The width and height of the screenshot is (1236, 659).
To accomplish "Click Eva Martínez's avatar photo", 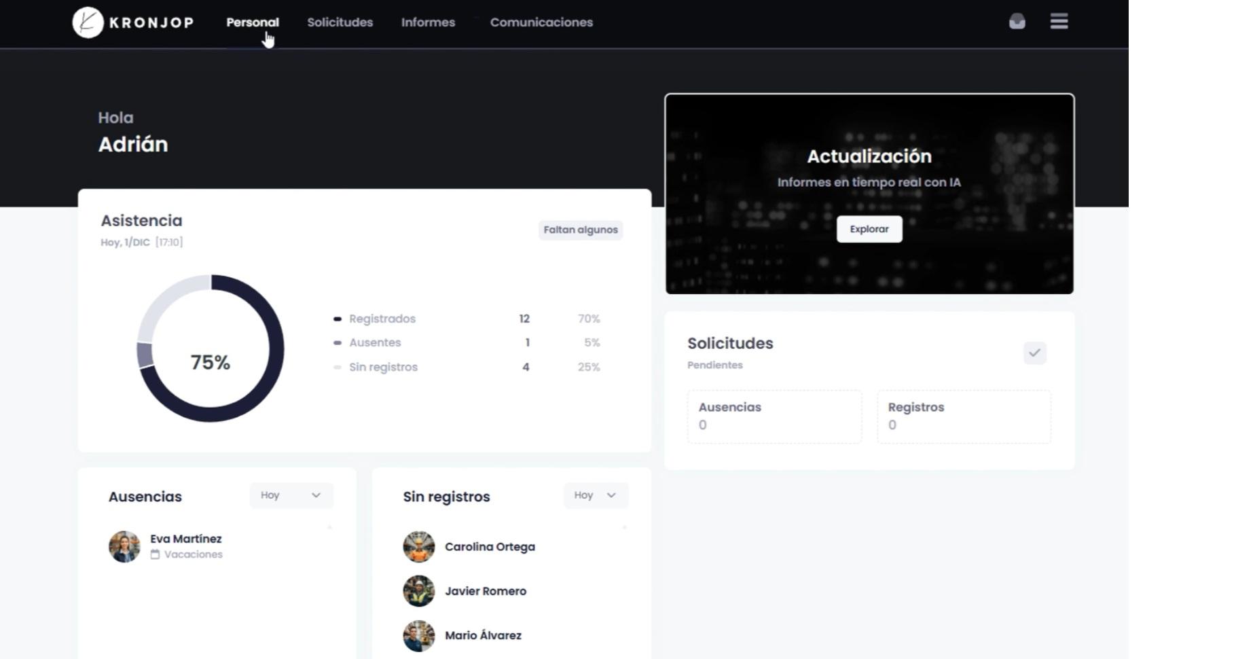I will tap(124, 547).
